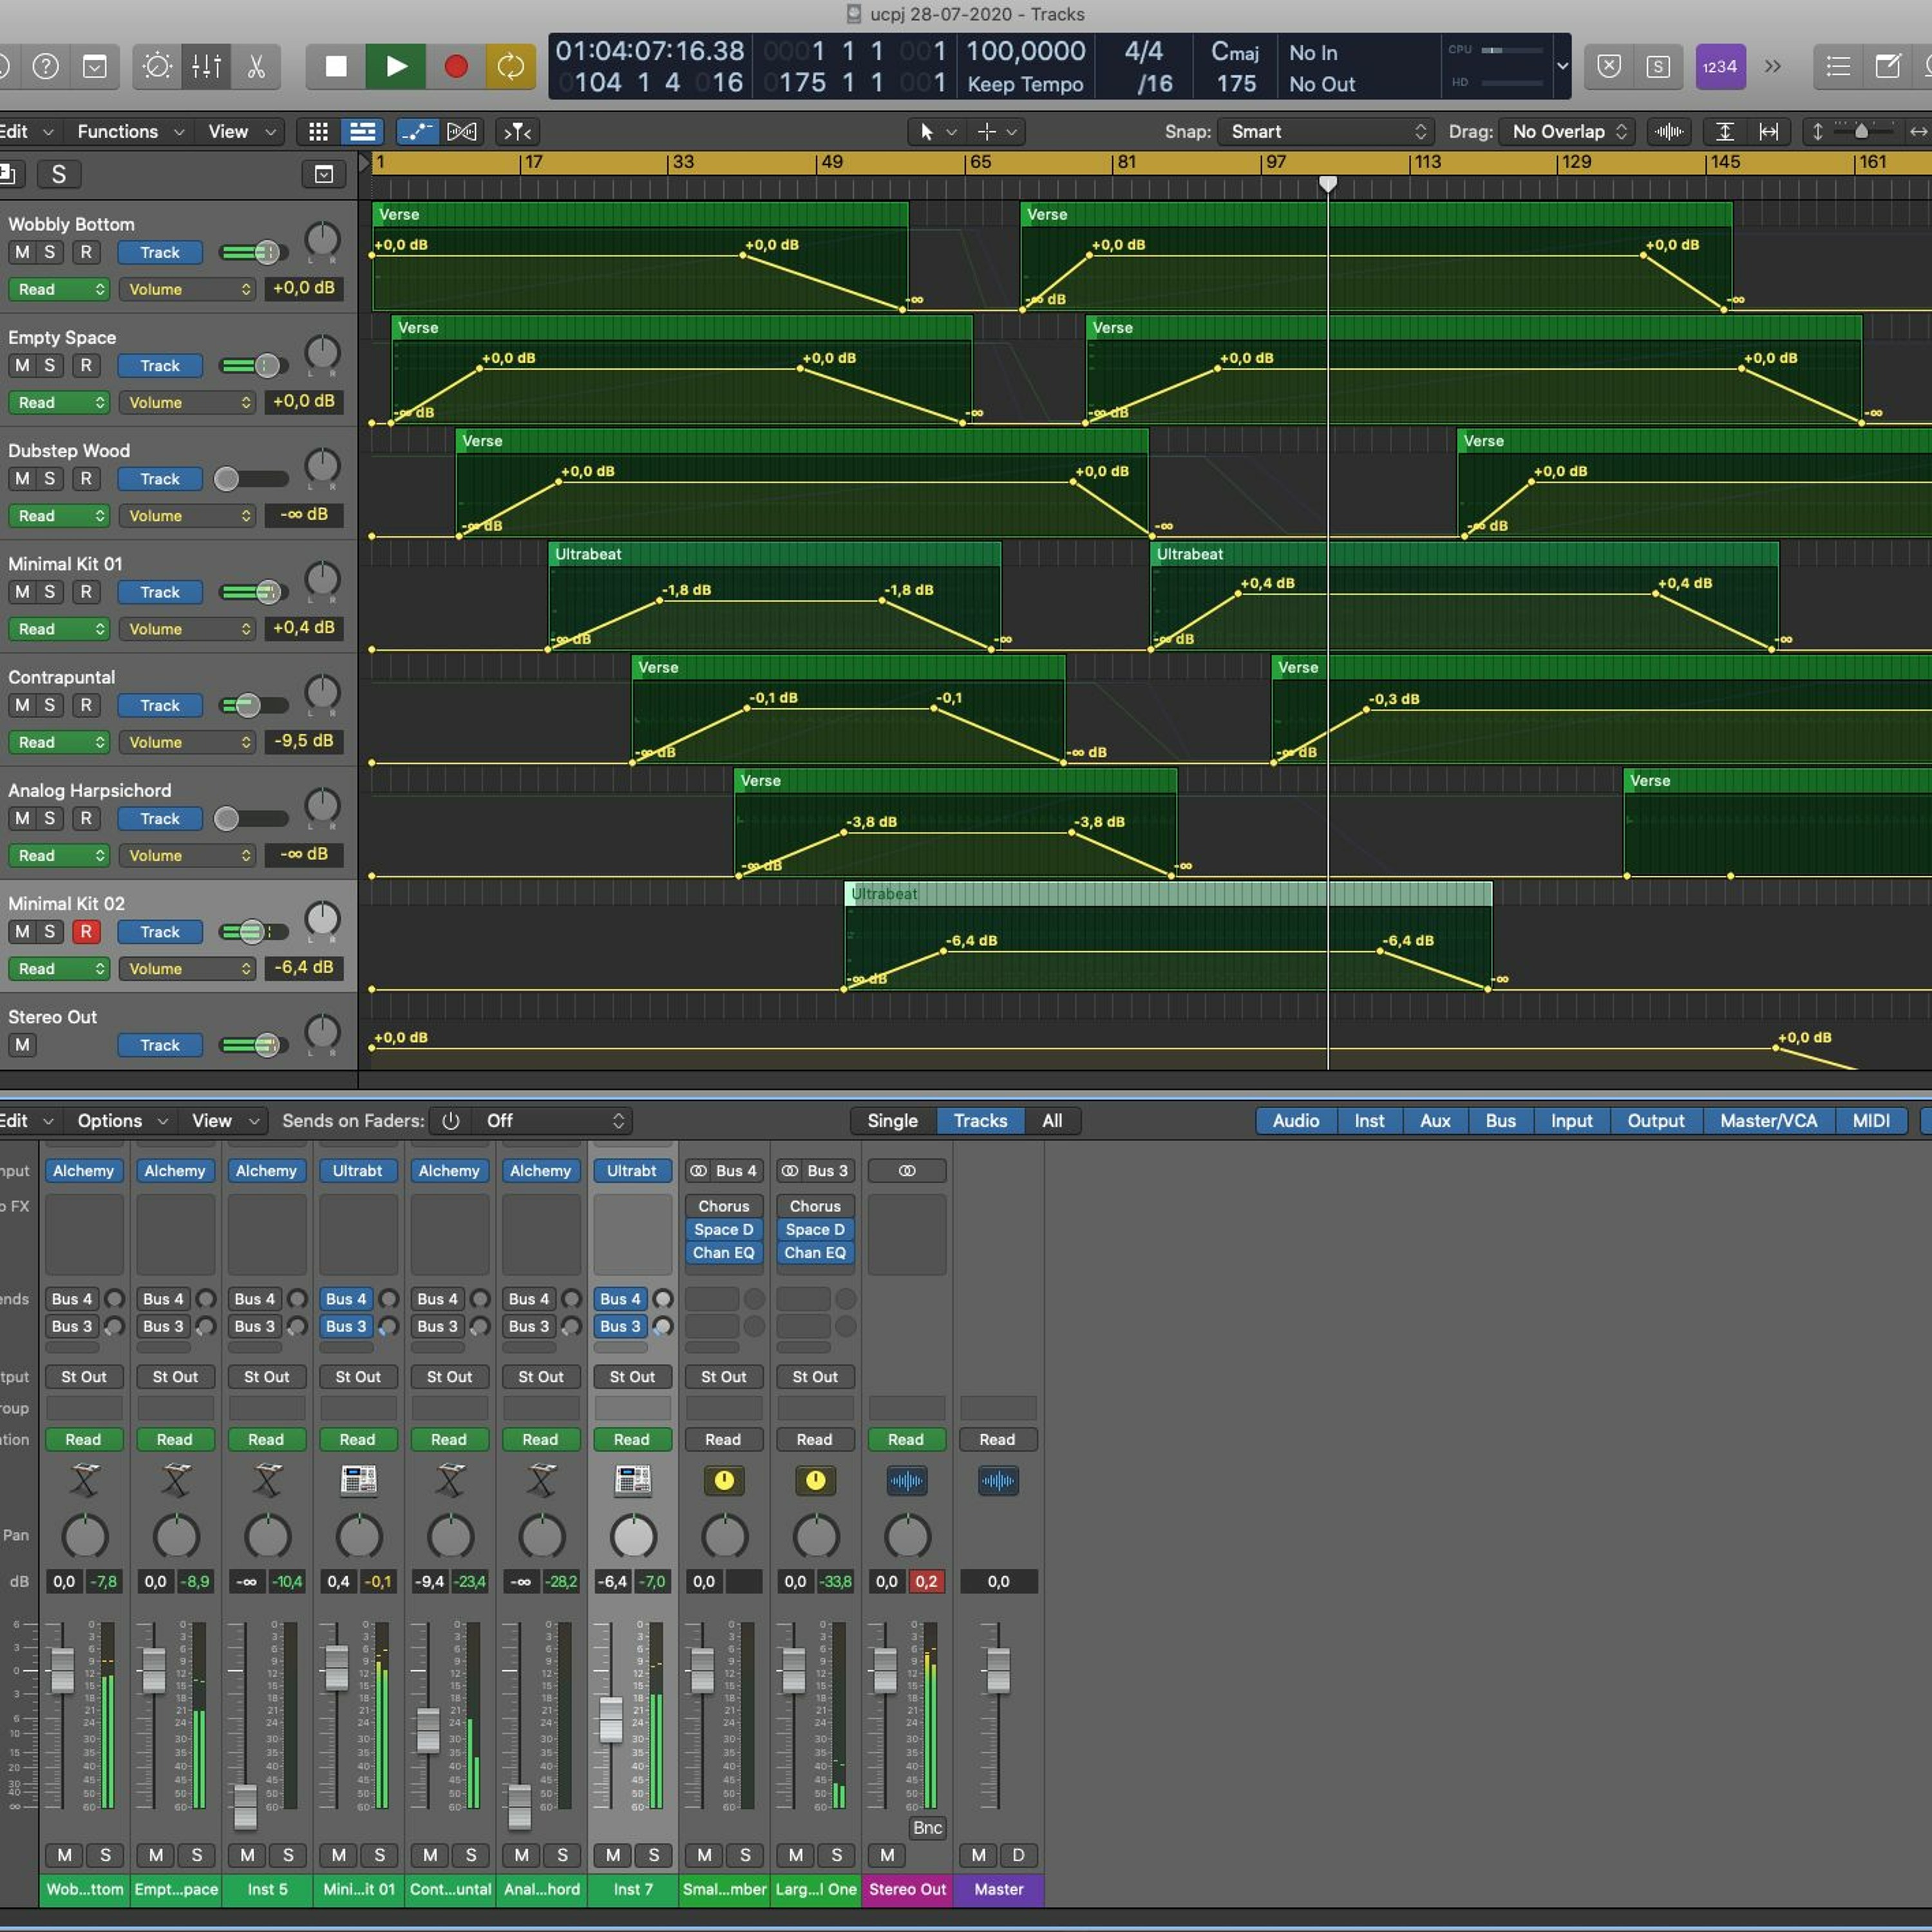Toggle the yellow Cycle mode button
This screenshot has width=1932, height=1932.
510,67
